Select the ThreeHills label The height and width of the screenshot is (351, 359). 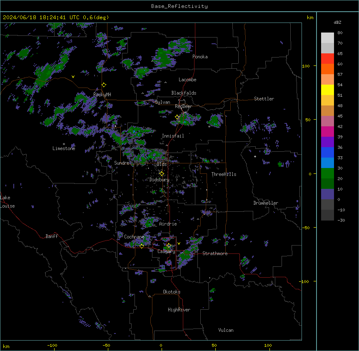click(224, 174)
